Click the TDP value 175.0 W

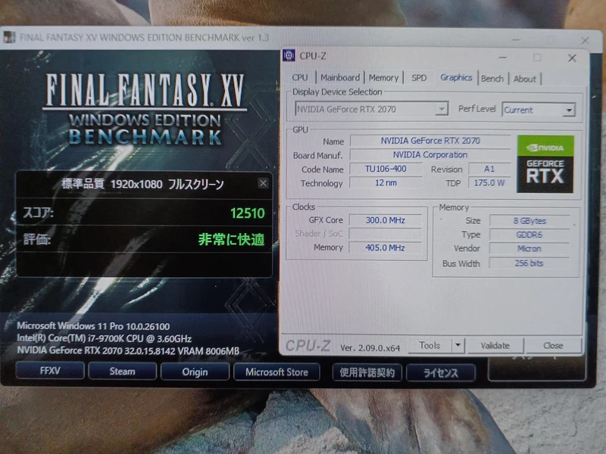[x=489, y=182]
